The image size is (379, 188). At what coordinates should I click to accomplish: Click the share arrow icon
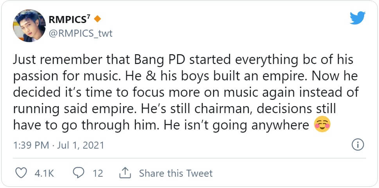[x=124, y=172]
